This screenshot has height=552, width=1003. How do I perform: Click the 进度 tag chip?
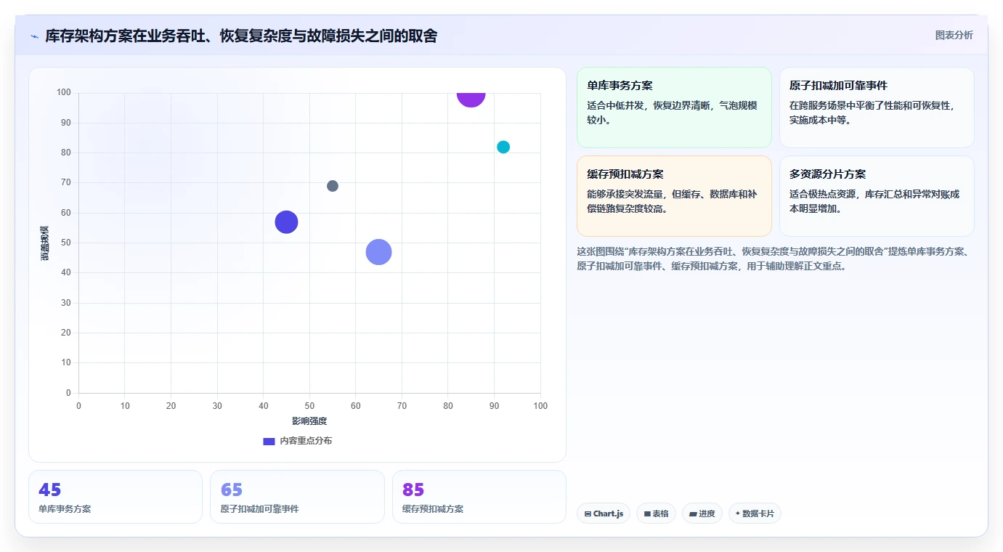tap(702, 514)
